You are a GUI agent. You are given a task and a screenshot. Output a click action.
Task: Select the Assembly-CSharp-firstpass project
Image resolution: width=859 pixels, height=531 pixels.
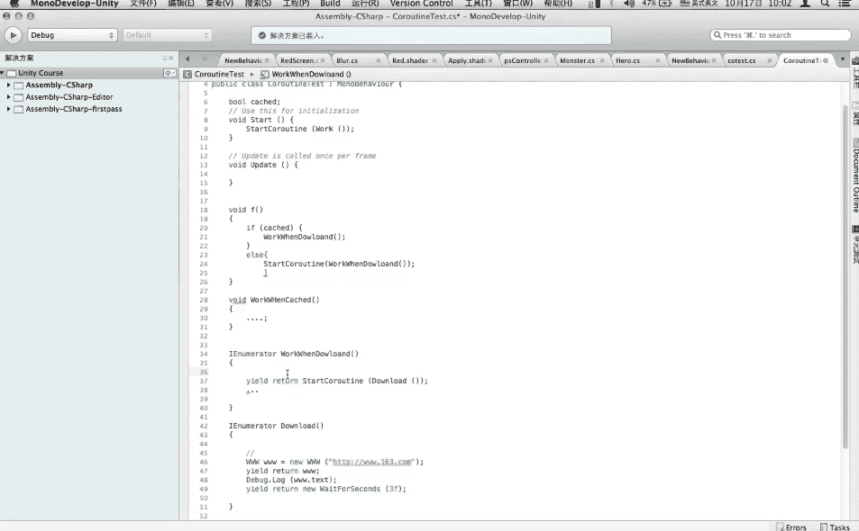[x=73, y=109]
